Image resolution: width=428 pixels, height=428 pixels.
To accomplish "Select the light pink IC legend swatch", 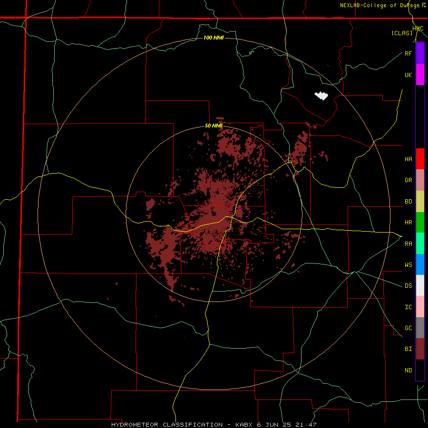I will [x=420, y=307].
